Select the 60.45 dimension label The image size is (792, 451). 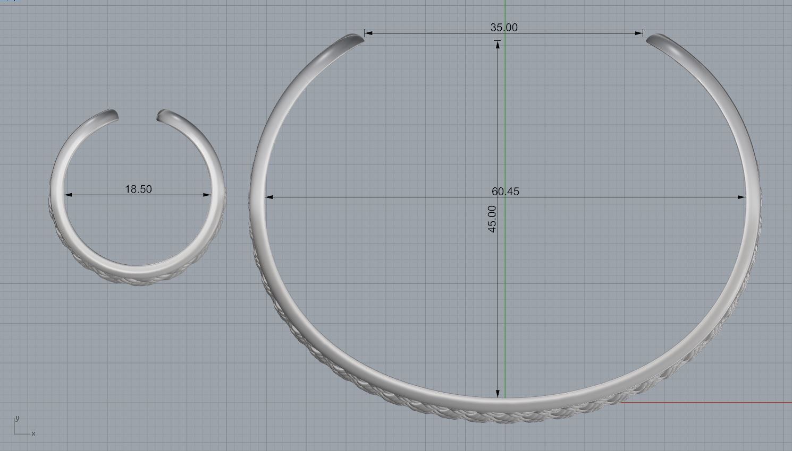(505, 192)
